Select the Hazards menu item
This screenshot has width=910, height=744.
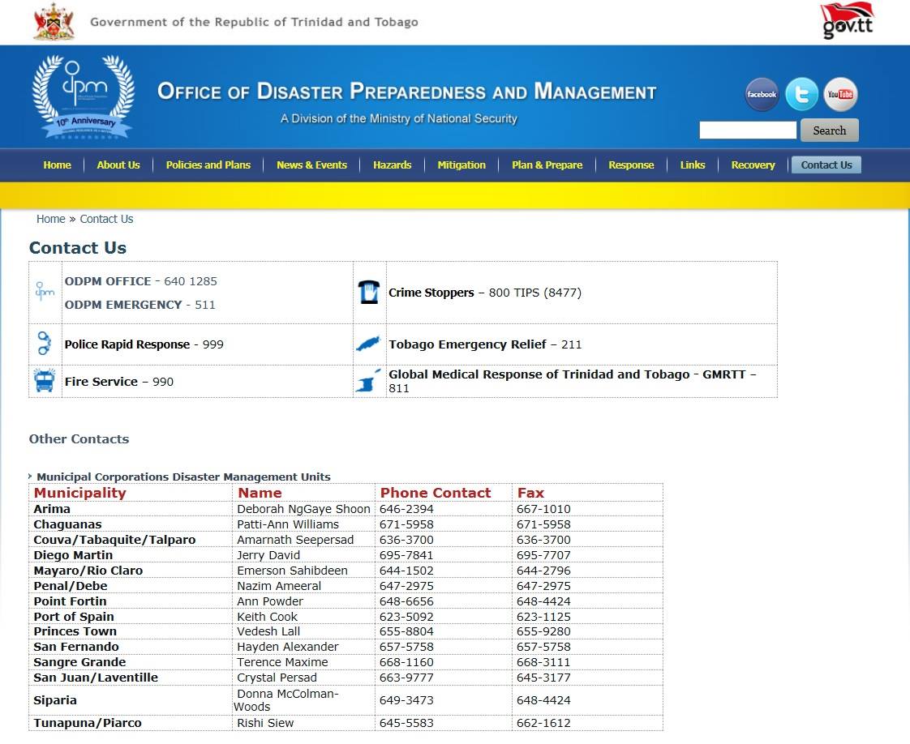click(392, 165)
